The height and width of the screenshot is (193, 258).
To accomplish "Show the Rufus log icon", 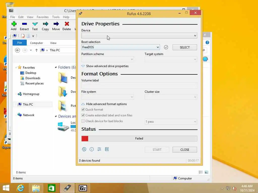I will click(x=107, y=149).
